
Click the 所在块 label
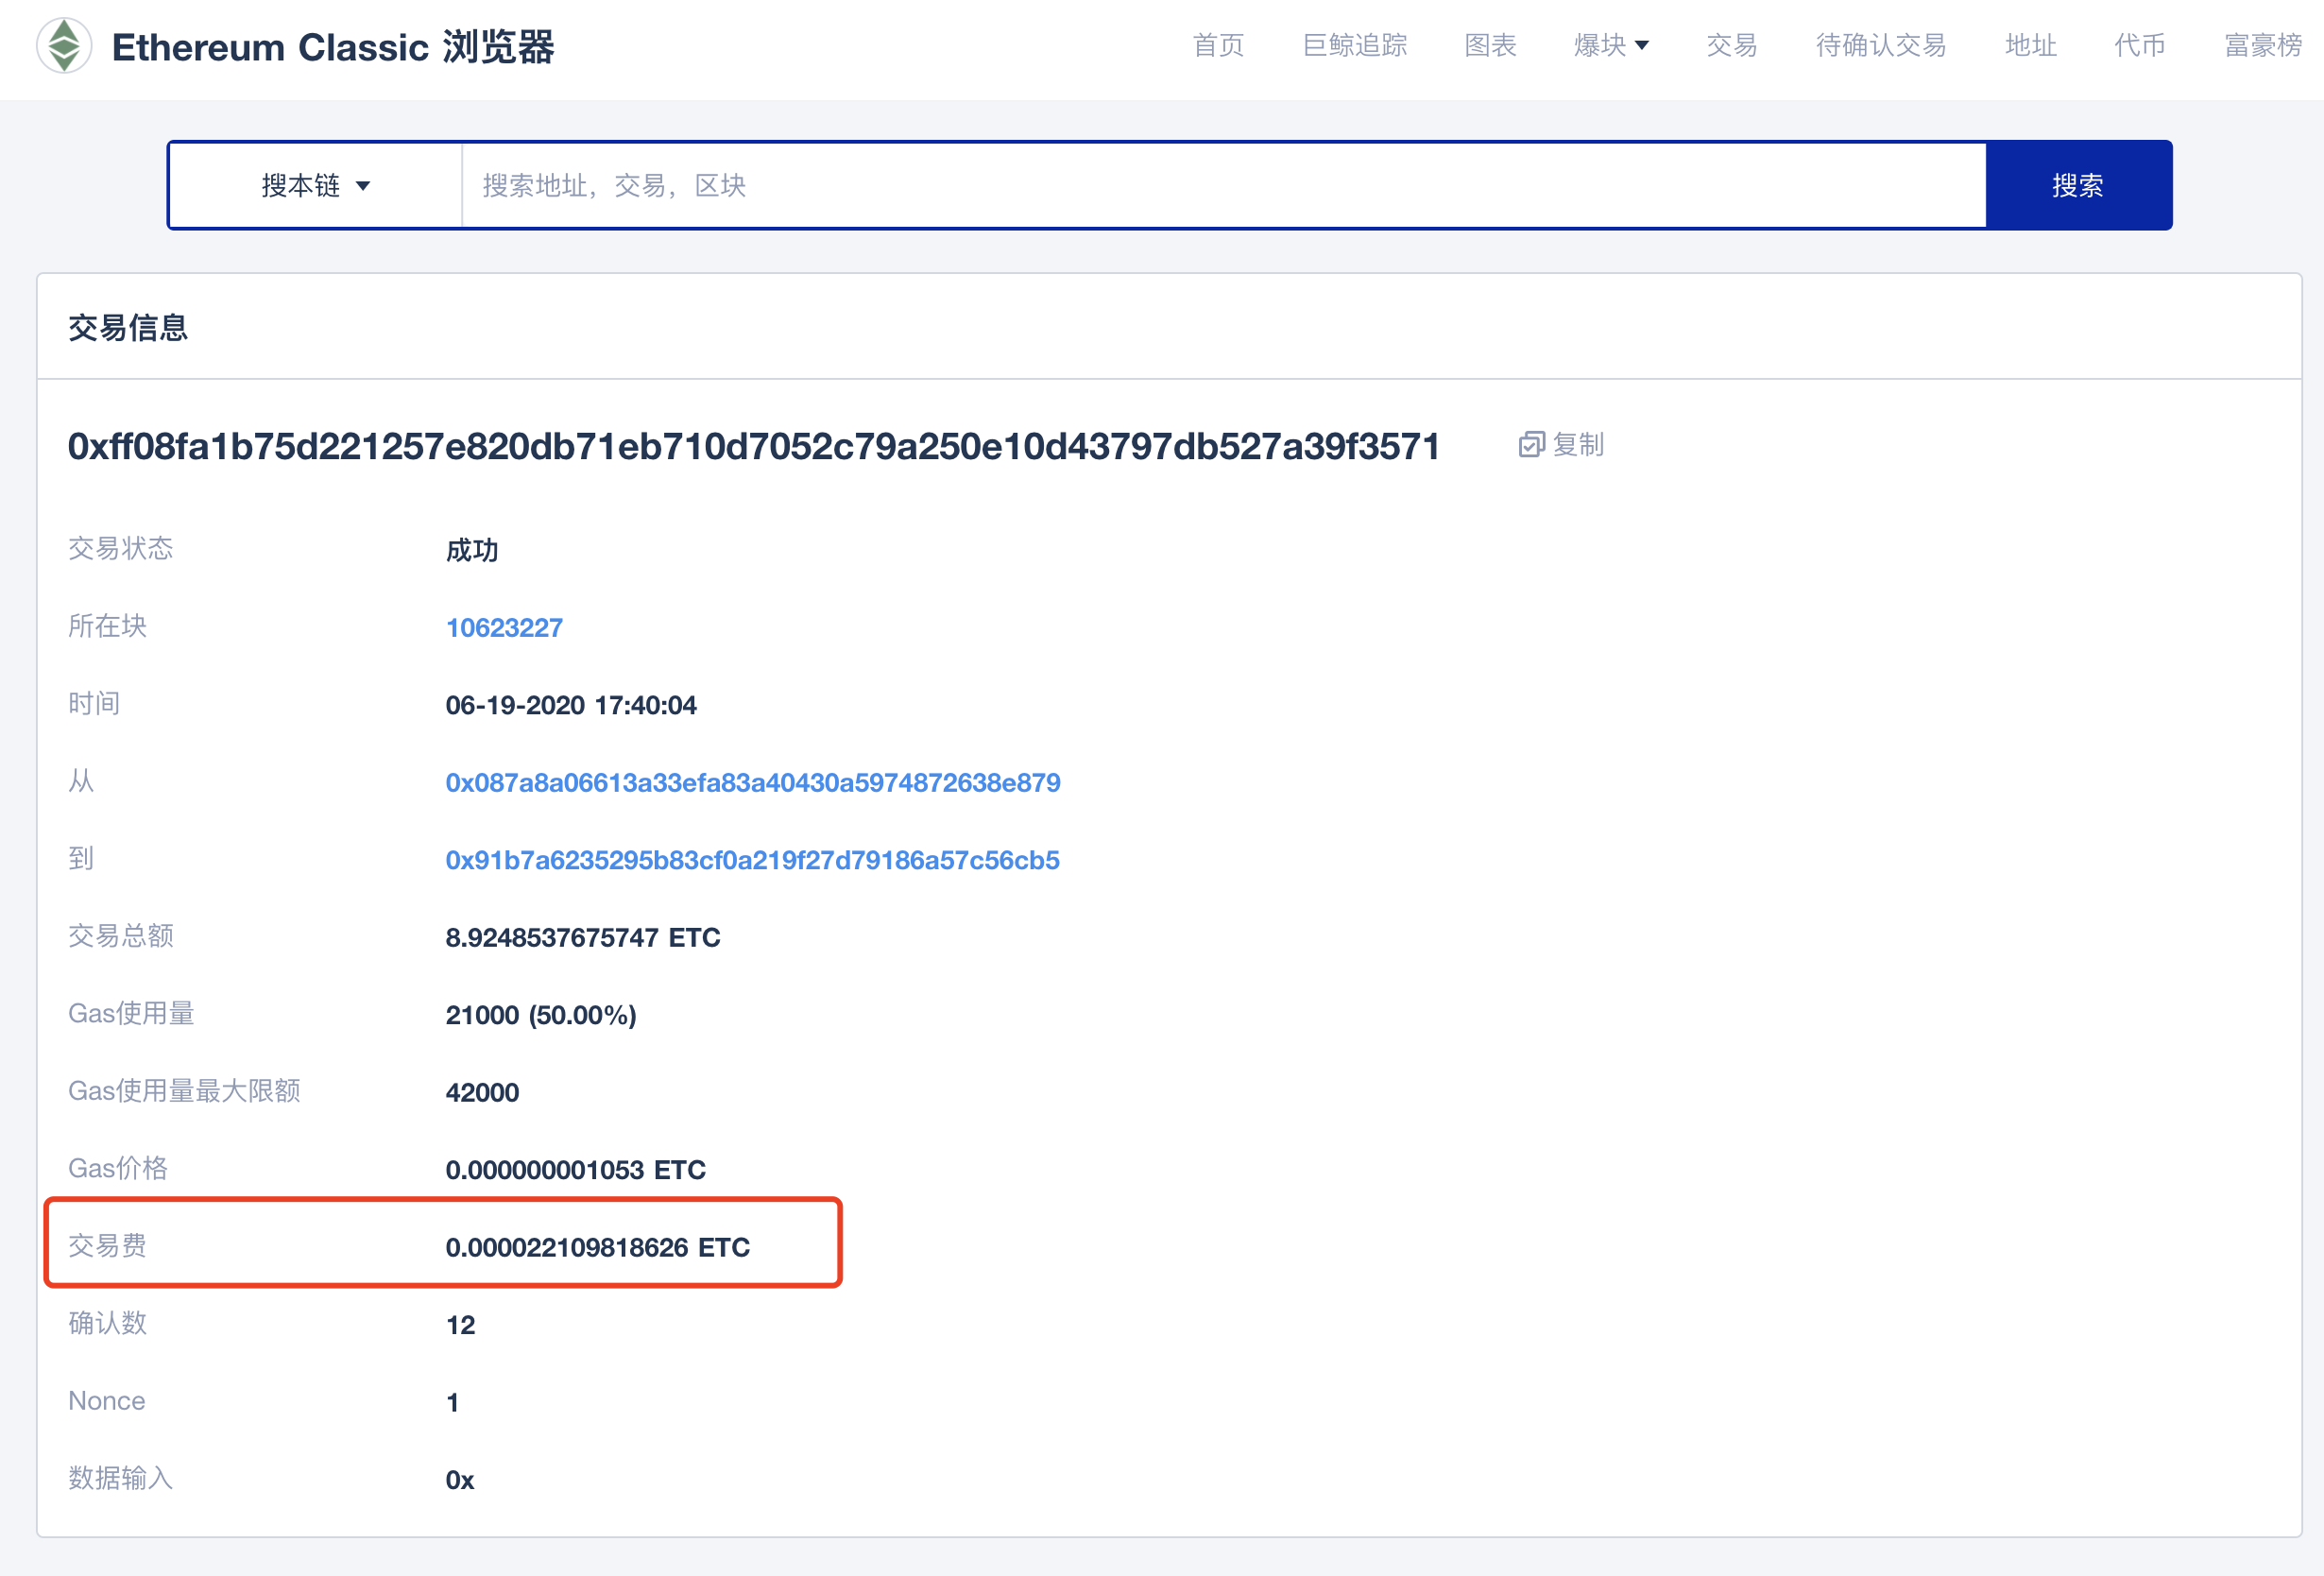point(107,626)
